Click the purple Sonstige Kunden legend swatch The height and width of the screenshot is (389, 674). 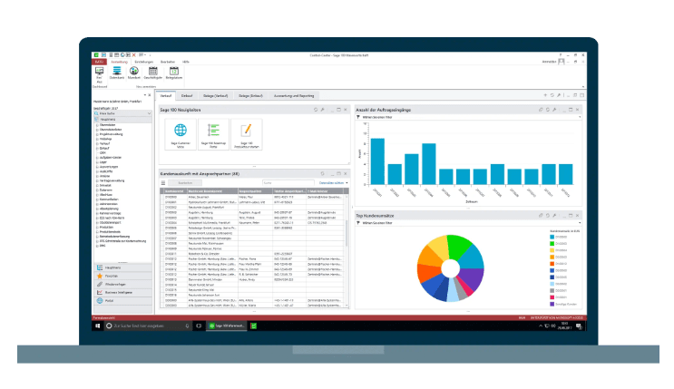(552, 304)
